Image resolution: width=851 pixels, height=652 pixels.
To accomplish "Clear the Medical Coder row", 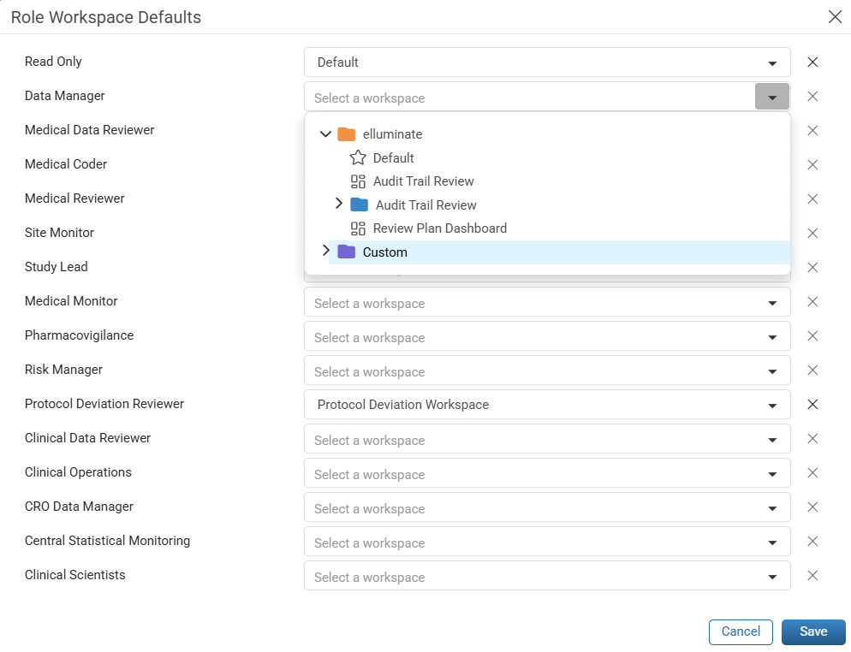I will click(x=812, y=164).
